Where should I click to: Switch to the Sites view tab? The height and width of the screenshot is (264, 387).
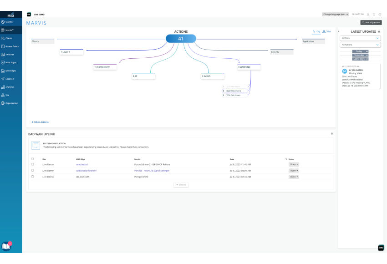click(327, 31)
